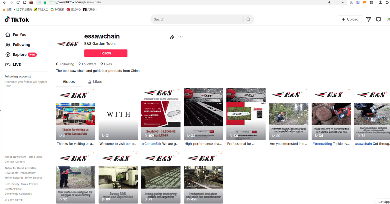Open the TikTok Shop footer link

(35, 157)
